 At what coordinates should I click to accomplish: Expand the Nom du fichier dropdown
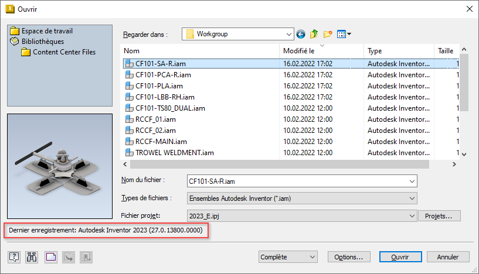(x=412, y=181)
